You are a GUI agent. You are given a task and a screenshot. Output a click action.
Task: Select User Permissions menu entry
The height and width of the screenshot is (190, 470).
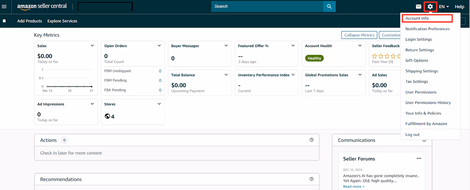pyautogui.click(x=421, y=92)
